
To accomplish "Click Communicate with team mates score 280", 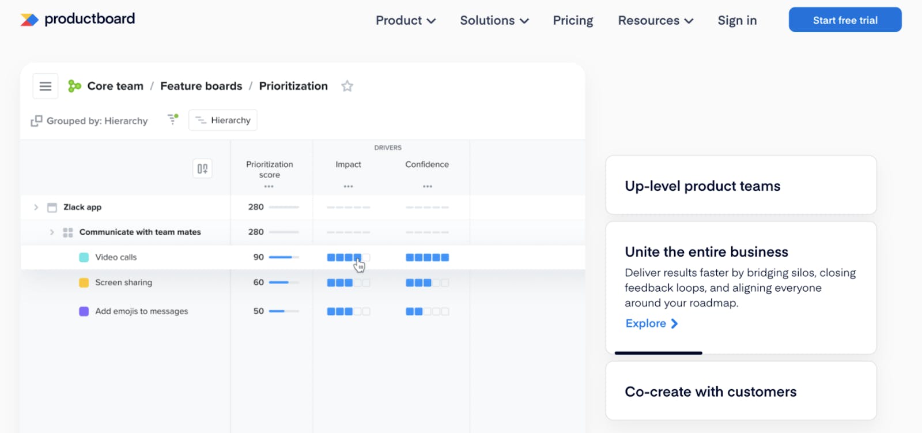I will click(256, 232).
